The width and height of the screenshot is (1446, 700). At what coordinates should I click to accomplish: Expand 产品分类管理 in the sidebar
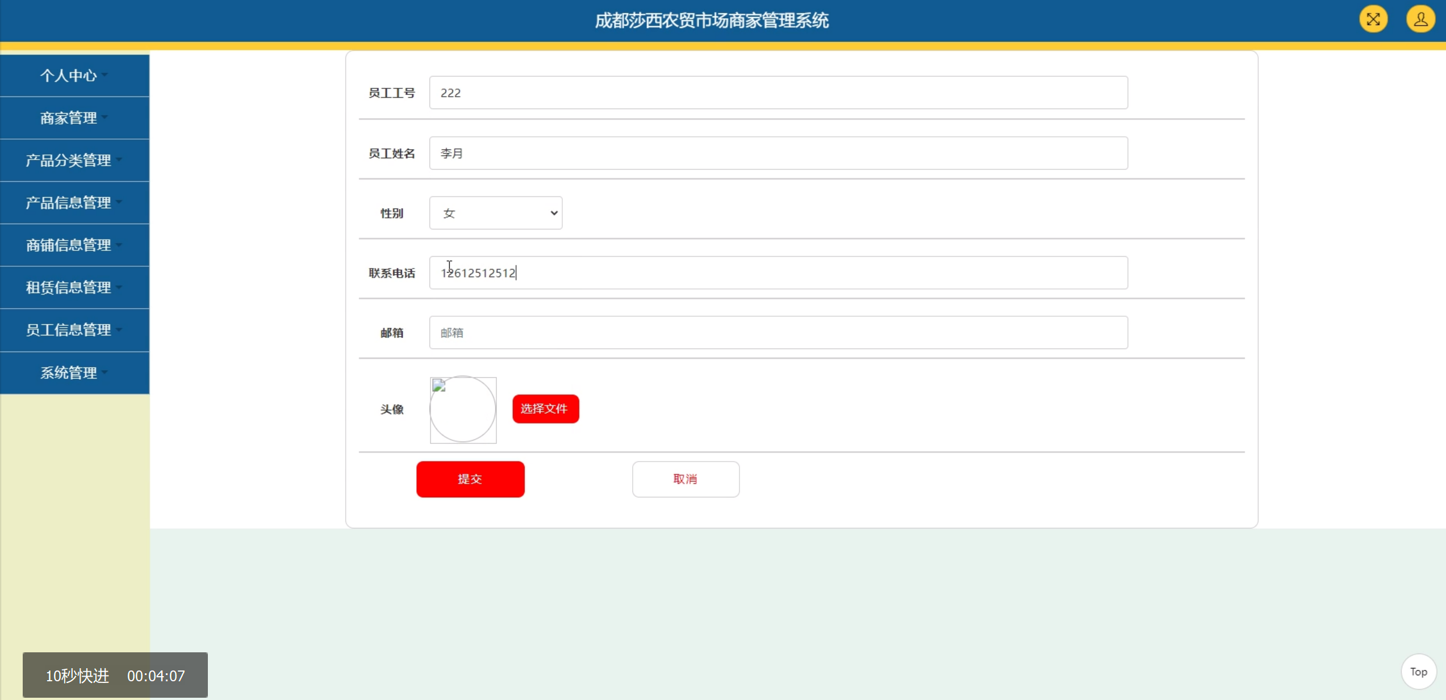[74, 161]
